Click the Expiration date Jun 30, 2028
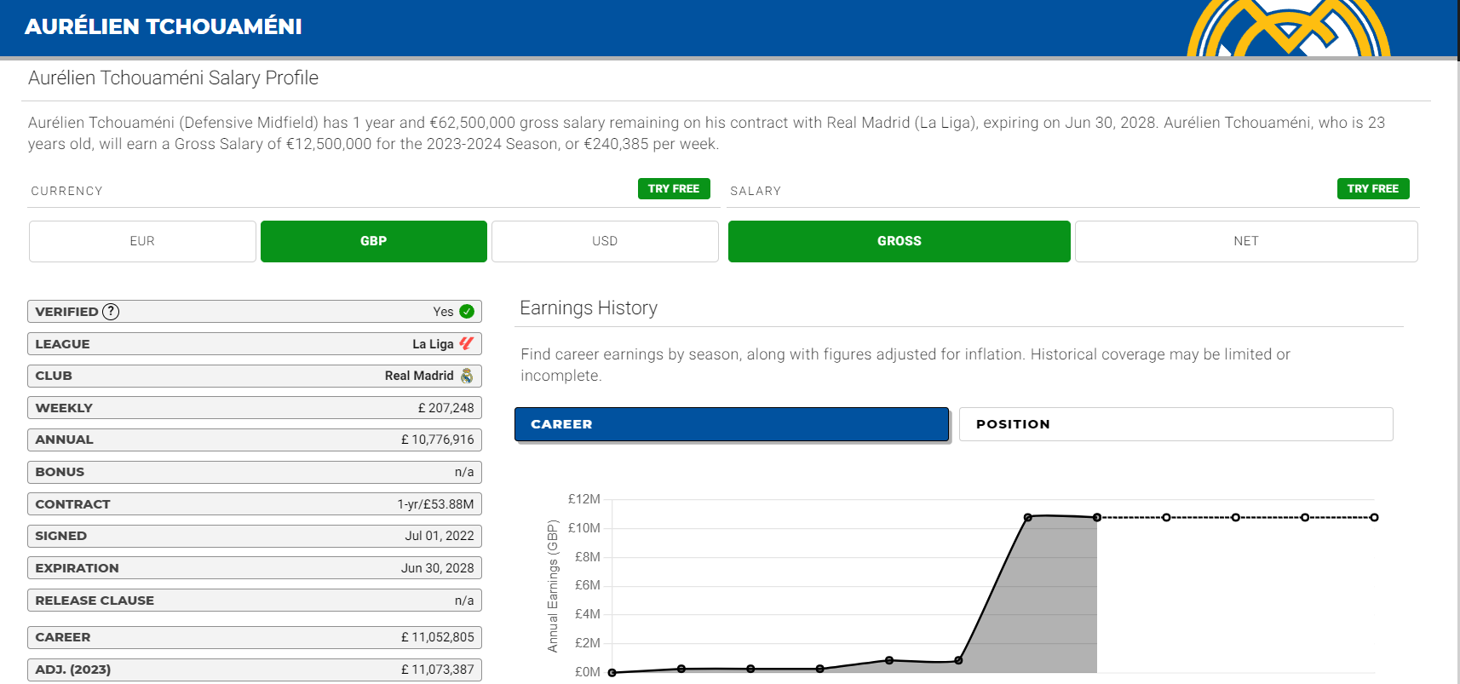Screen dimensions: 1460x684 coord(438,568)
